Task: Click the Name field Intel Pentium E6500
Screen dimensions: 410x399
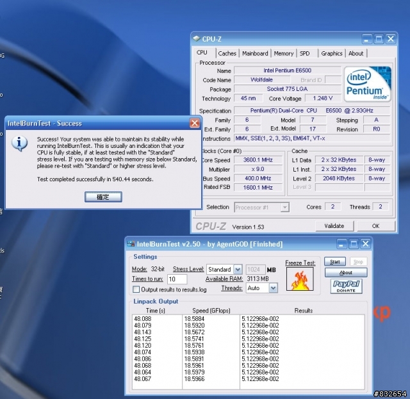Action: pos(287,70)
